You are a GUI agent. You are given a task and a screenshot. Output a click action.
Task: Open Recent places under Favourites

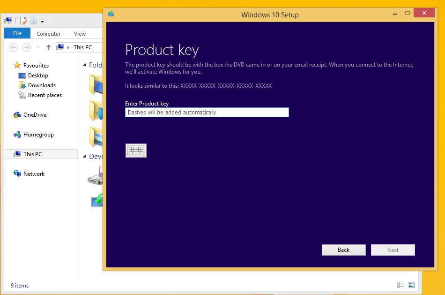[45, 95]
